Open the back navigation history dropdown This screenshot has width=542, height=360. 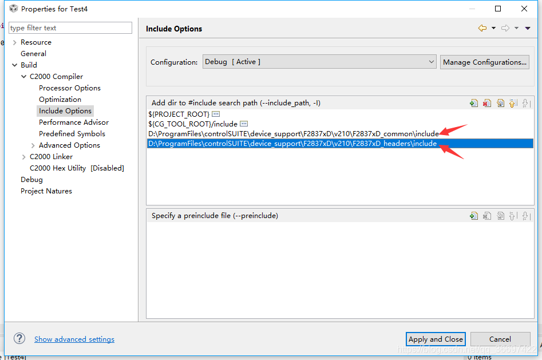coord(493,29)
